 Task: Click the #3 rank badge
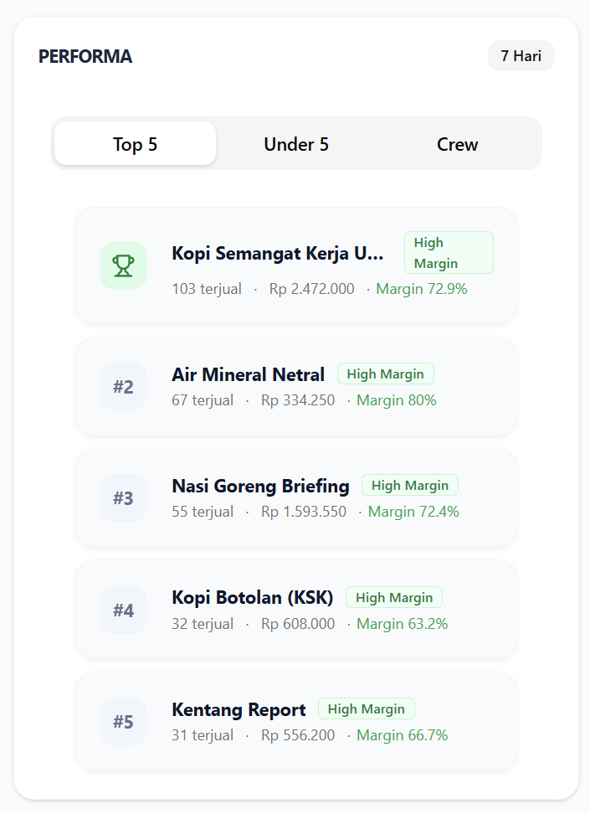coord(123,498)
